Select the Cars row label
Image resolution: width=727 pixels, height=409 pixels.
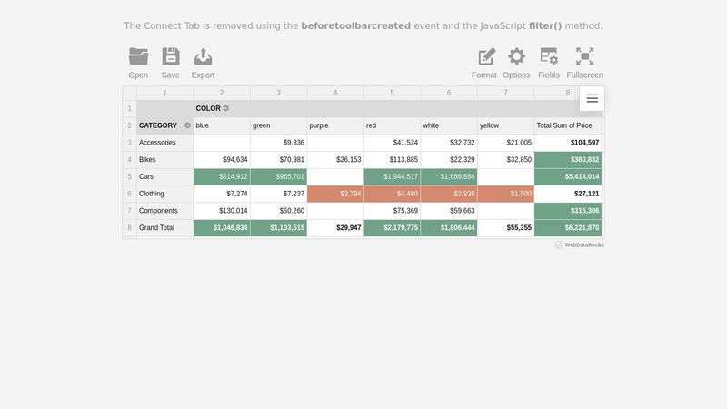[164, 176]
